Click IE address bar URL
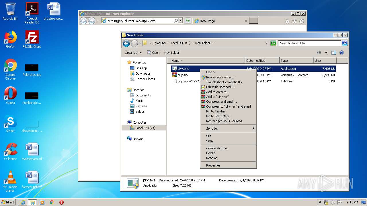This screenshot has height=206, width=367. [131, 21]
